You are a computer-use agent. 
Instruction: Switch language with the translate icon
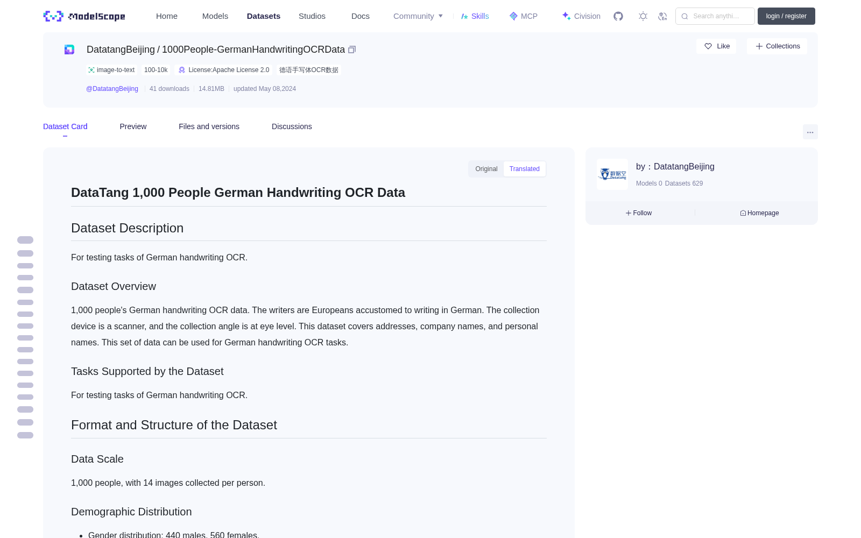(663, 16)
